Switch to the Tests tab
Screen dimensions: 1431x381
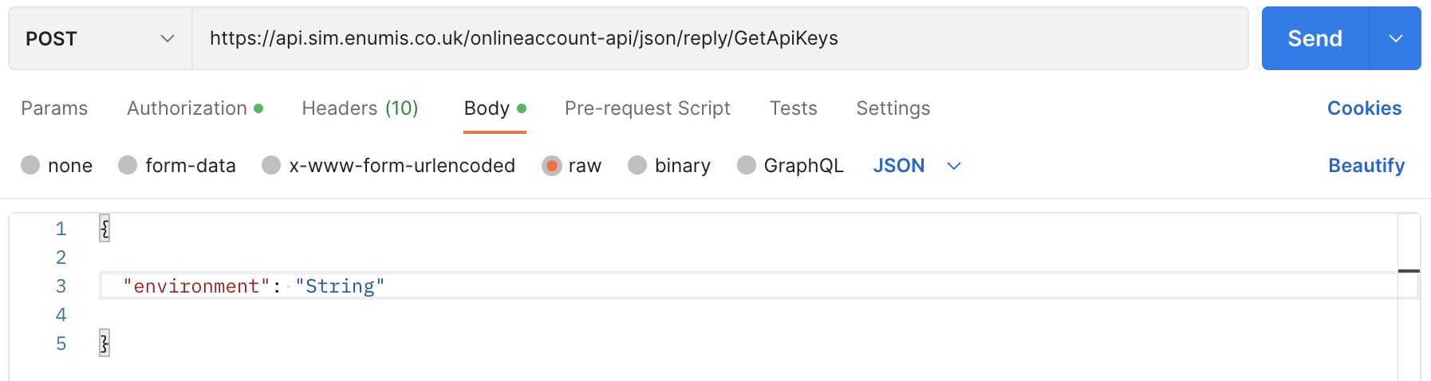(793, 108)
